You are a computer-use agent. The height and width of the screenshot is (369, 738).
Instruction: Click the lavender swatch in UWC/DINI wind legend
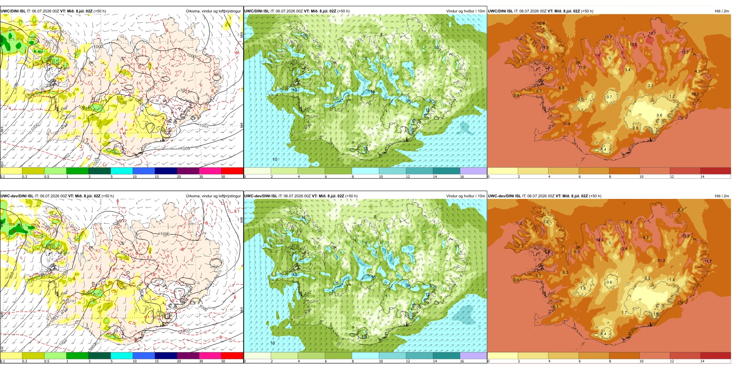pyautogui.click(x=473, y=171)
